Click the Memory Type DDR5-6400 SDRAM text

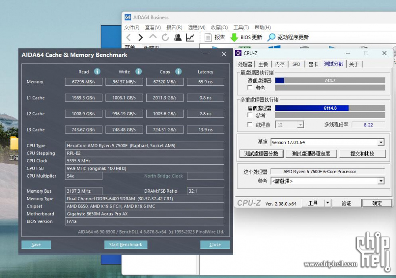click(x=120, y=199)
